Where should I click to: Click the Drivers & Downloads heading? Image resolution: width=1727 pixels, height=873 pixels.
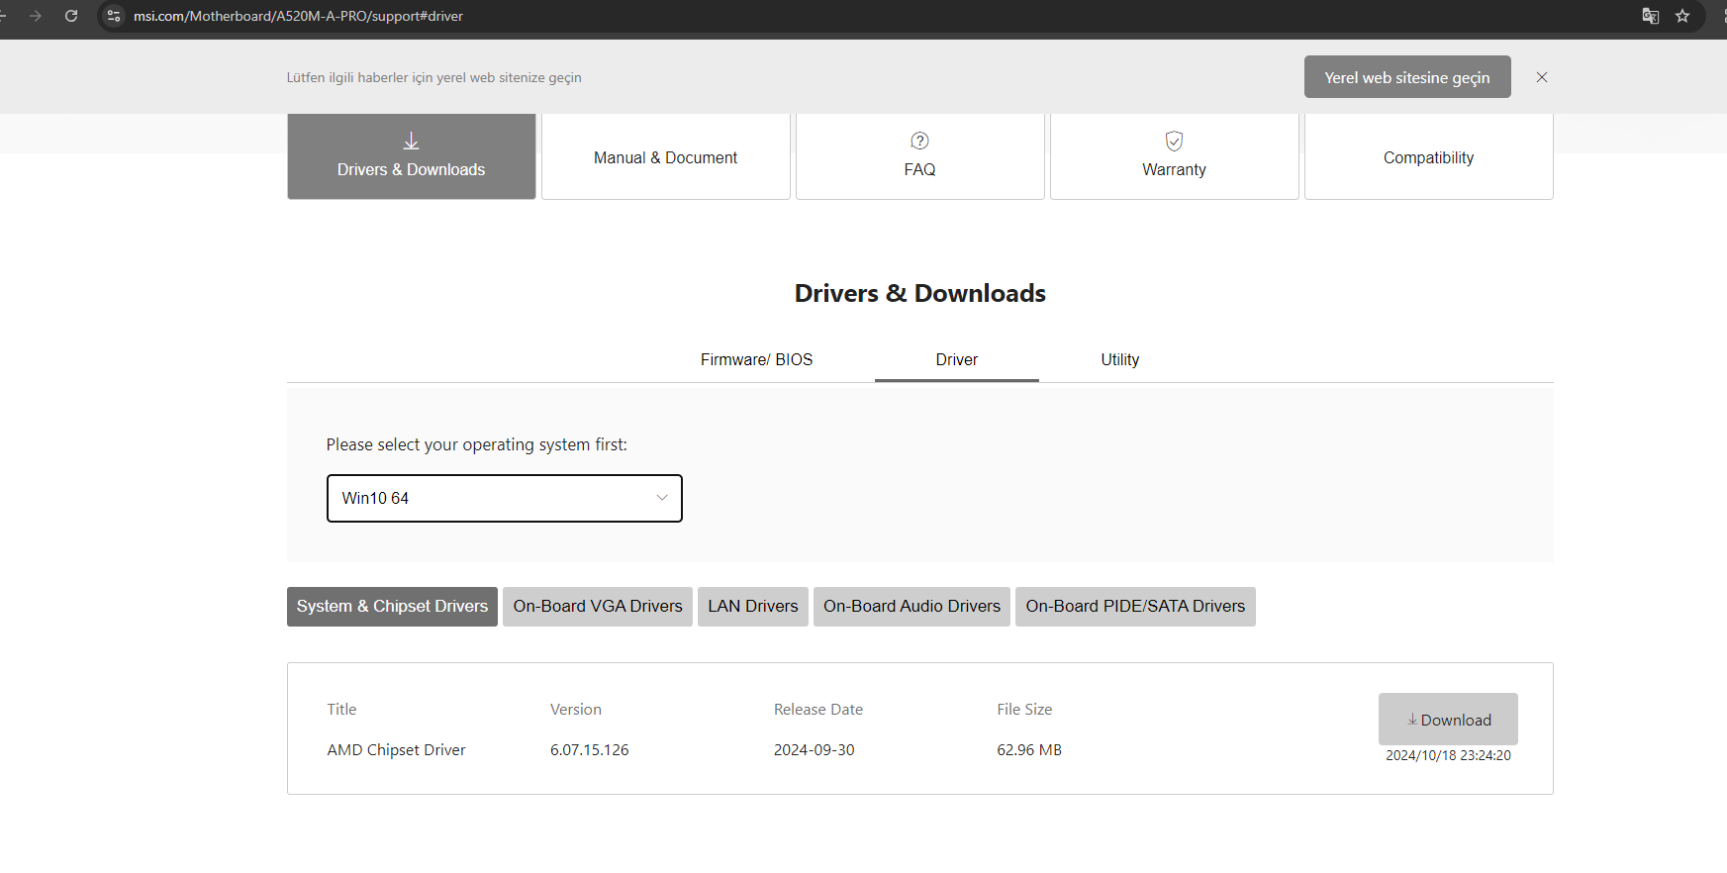click(920, 293)
